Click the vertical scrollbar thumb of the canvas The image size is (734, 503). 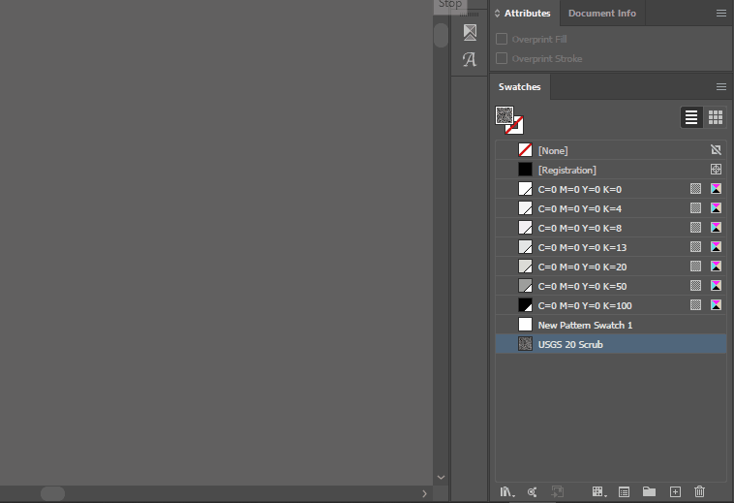pos(441,35)
